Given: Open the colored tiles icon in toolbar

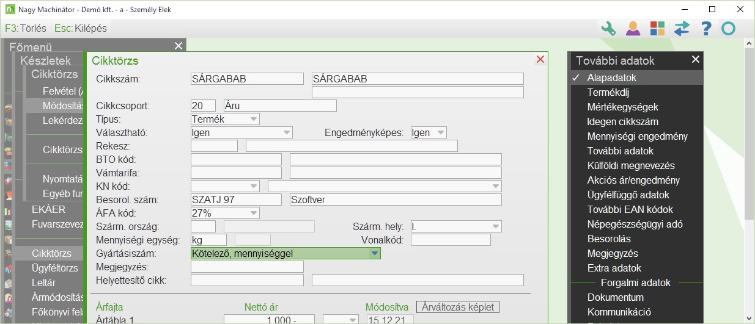Looking at the screenshot, I should point(657,28).
